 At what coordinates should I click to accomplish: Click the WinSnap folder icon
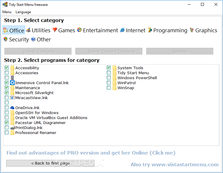[x=114, y=88]
